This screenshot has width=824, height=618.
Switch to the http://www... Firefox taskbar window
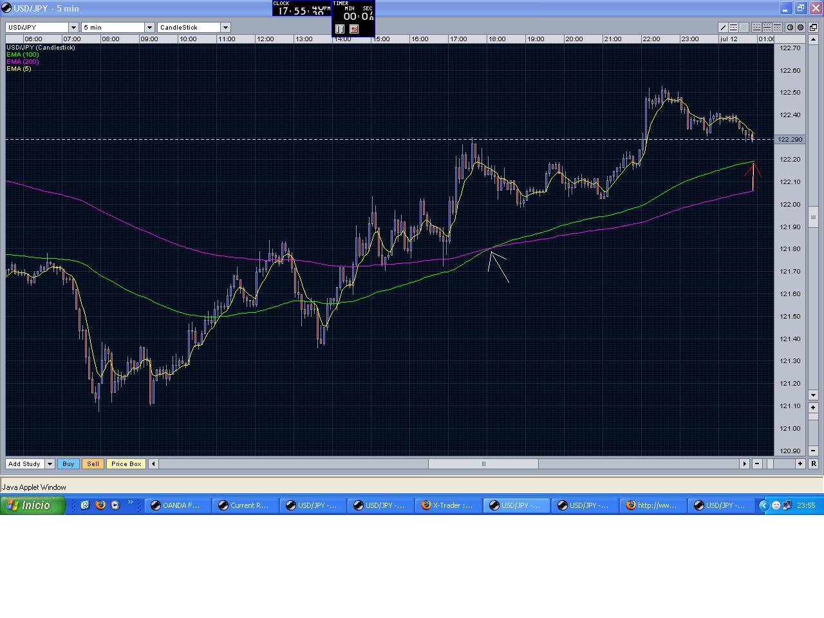pyautogui.click(x=653, y=506)
